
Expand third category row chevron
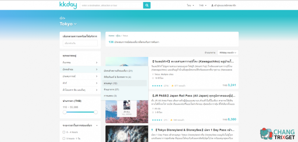[96, 76]
